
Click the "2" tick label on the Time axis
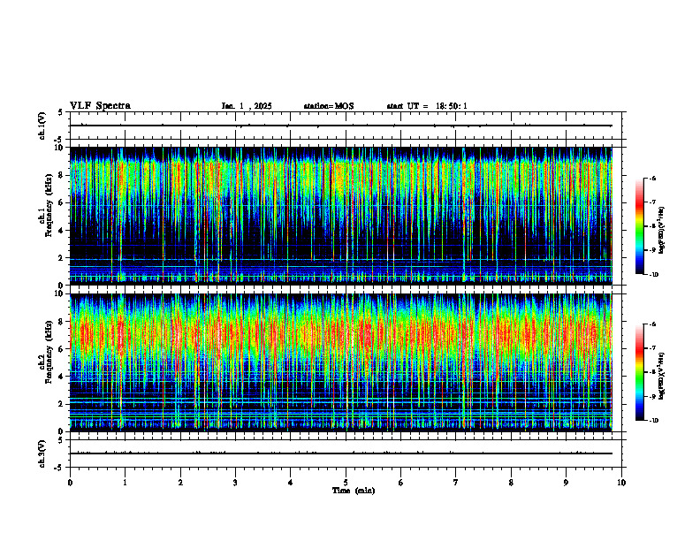click(180, 483)
